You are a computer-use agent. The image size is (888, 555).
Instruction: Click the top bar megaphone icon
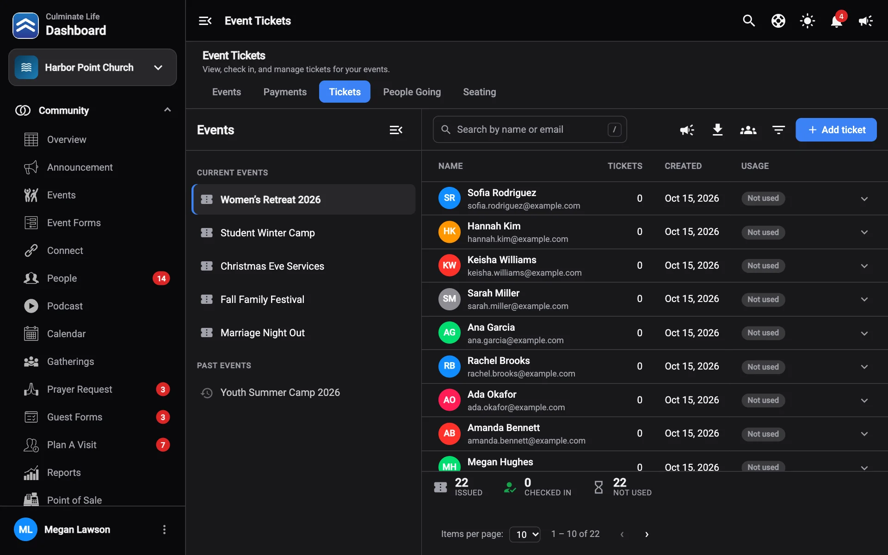click(x=866, y=21)
